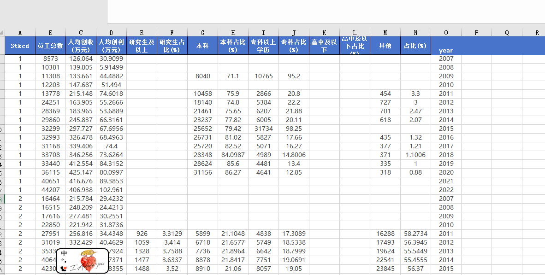Click the 研究生占比(%) header cell

click(x=172, y=46)
